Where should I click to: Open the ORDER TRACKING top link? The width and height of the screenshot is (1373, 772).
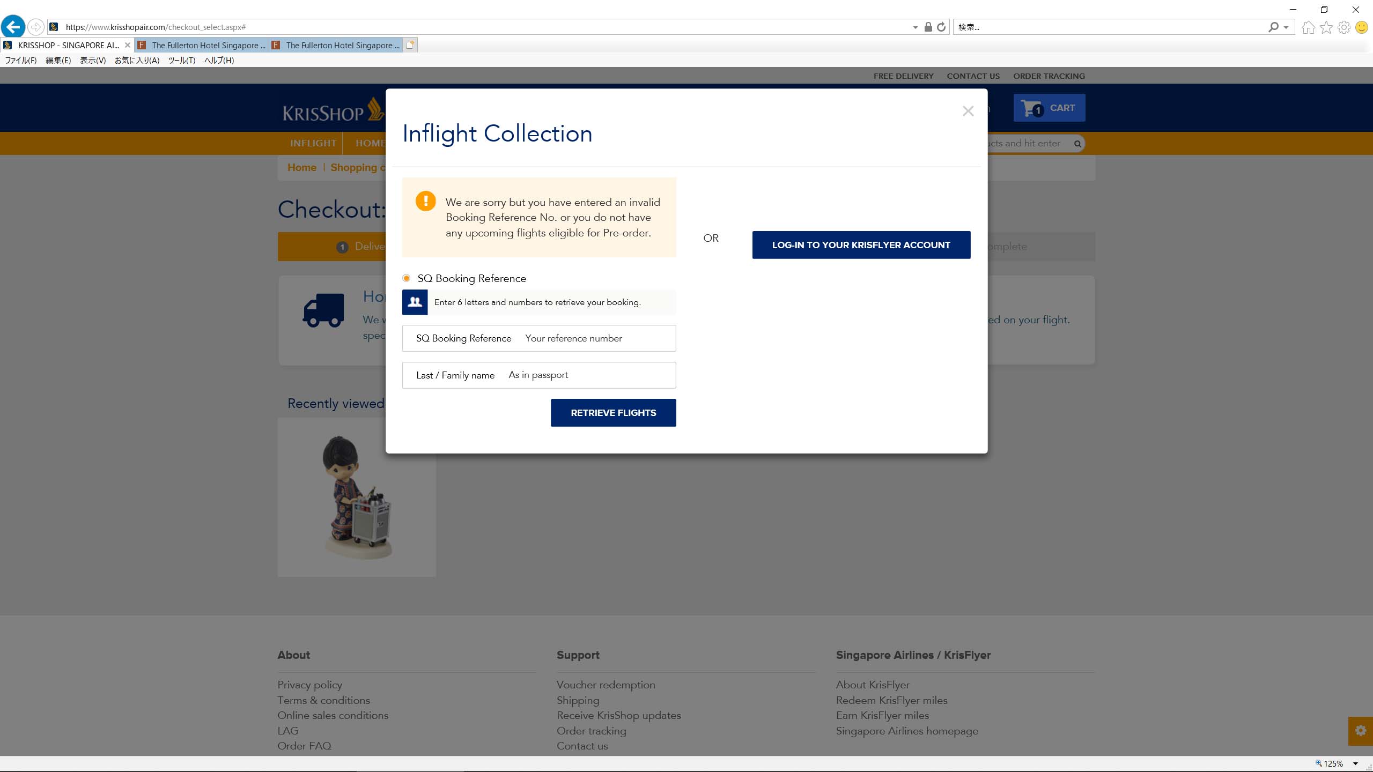click(x=1049, y=76)
